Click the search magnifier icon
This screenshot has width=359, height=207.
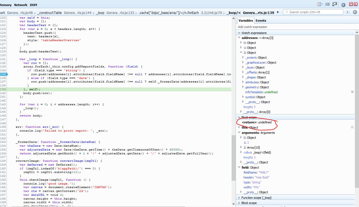pos(287,12)
